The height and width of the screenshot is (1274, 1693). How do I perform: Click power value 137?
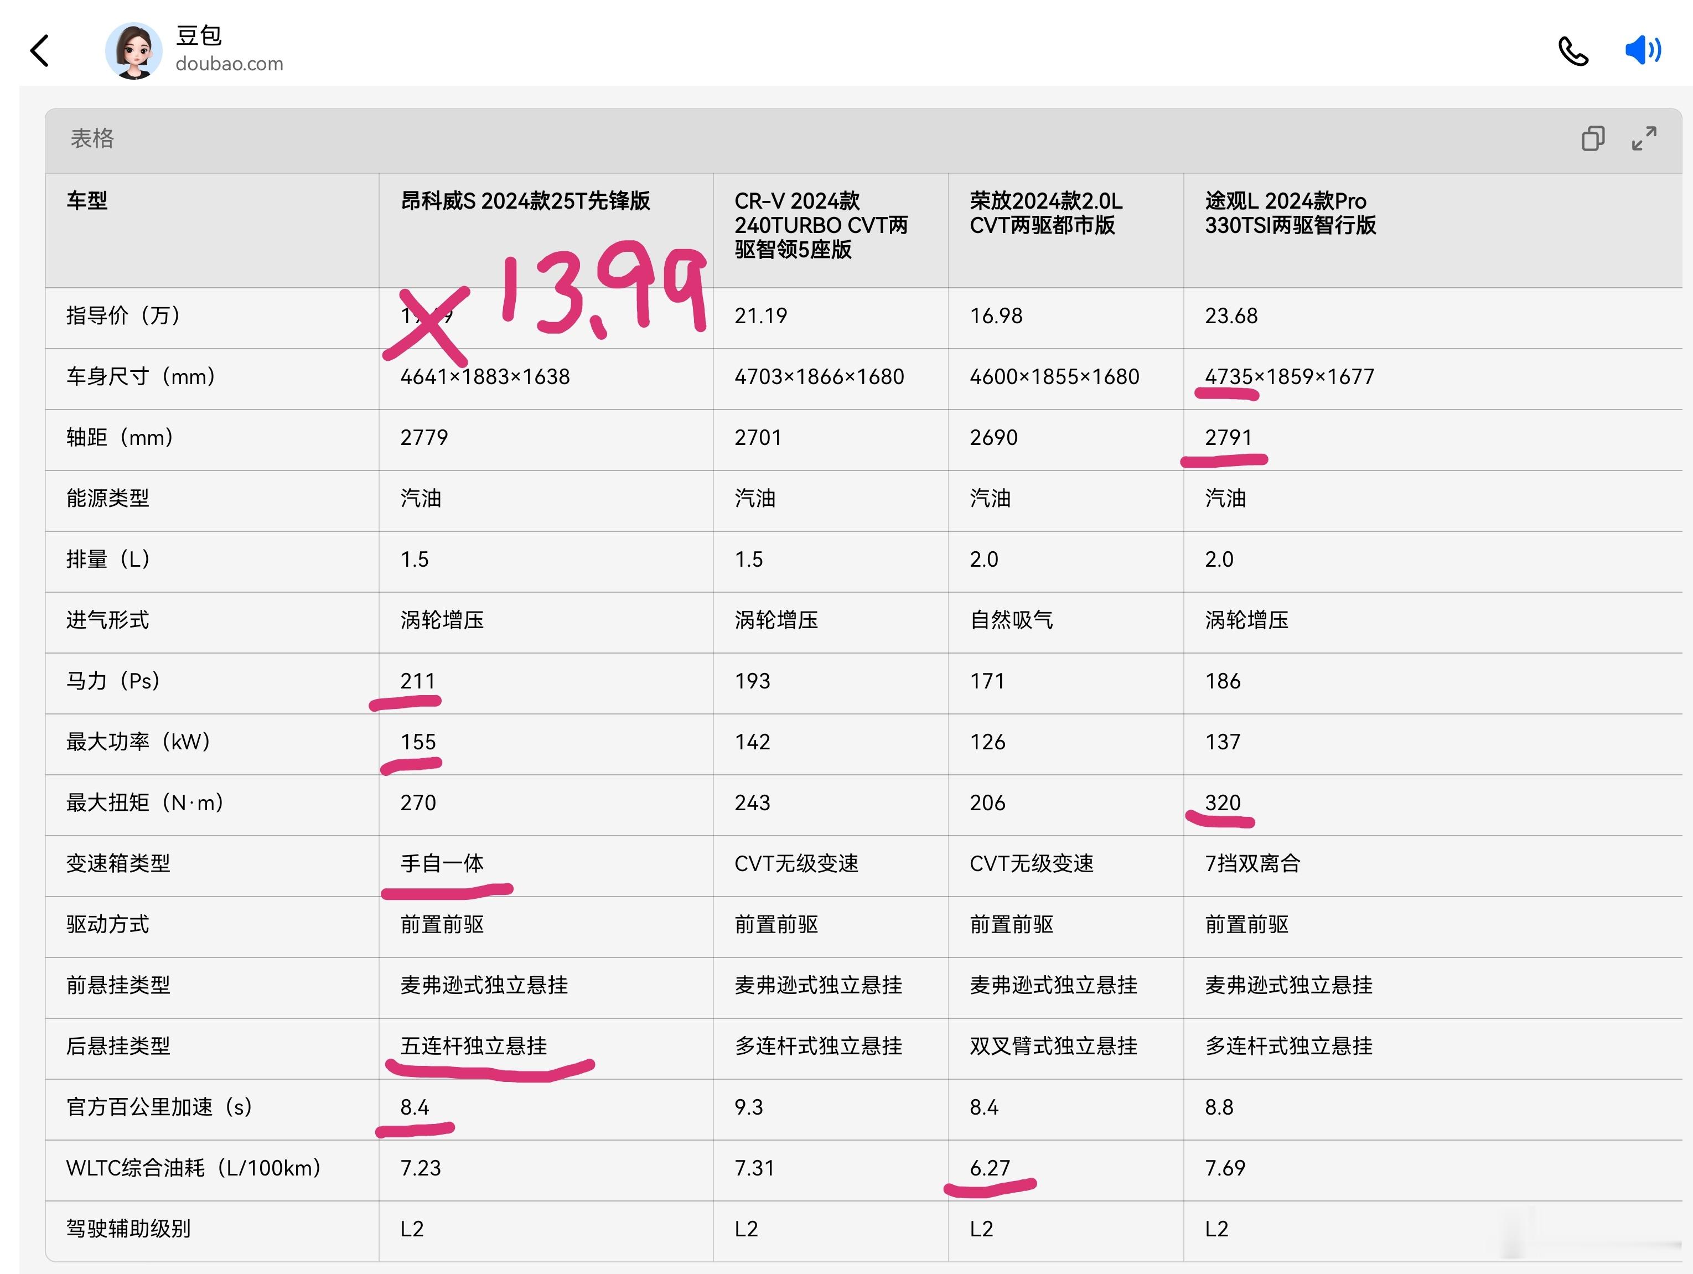(x=1223, y=742)
